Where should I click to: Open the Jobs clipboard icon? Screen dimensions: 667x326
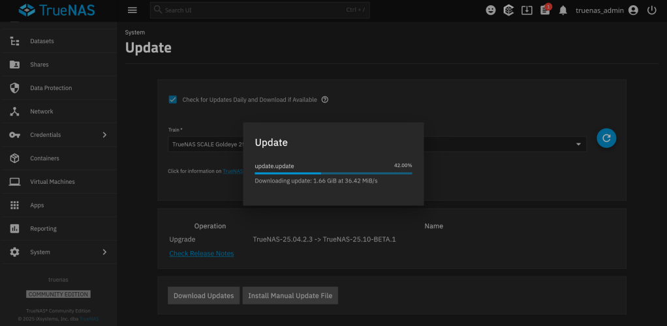tap(545, 10)
